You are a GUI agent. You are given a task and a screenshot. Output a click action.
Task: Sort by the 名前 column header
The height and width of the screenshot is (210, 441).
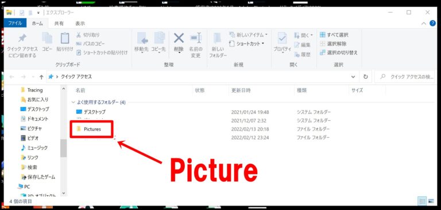80,90
